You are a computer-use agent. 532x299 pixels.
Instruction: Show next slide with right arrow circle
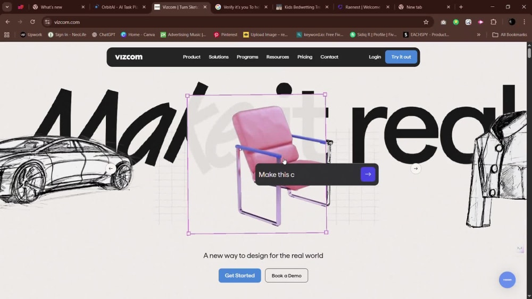pos(415,168)
